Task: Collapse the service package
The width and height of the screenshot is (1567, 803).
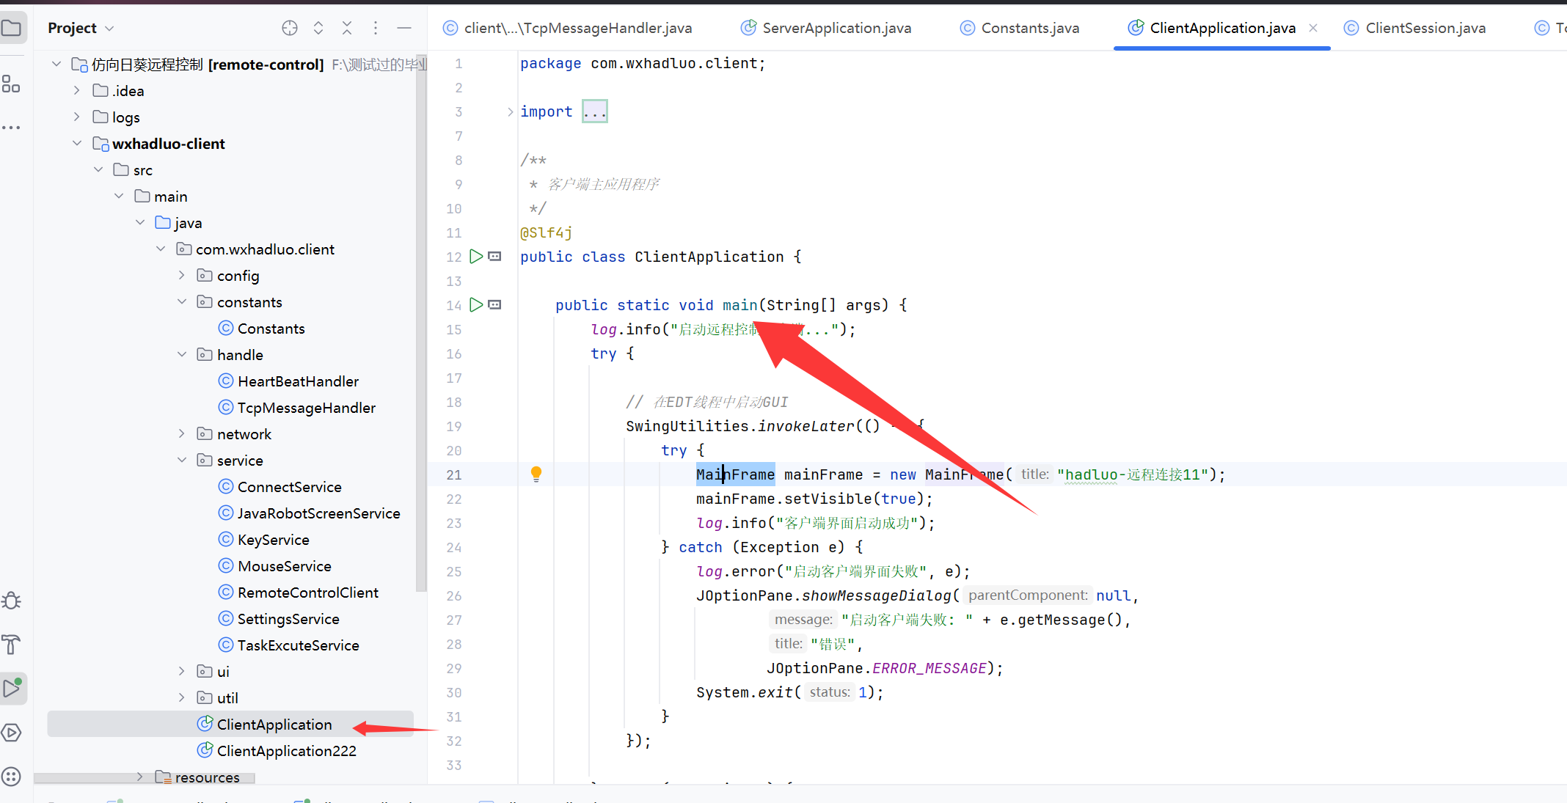Action: pos(182,460)
